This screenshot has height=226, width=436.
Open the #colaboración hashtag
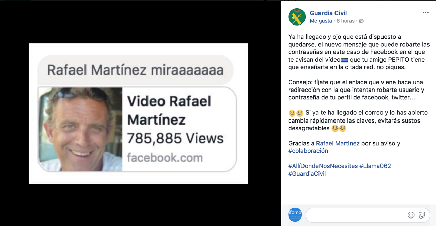tap(308, 151)
